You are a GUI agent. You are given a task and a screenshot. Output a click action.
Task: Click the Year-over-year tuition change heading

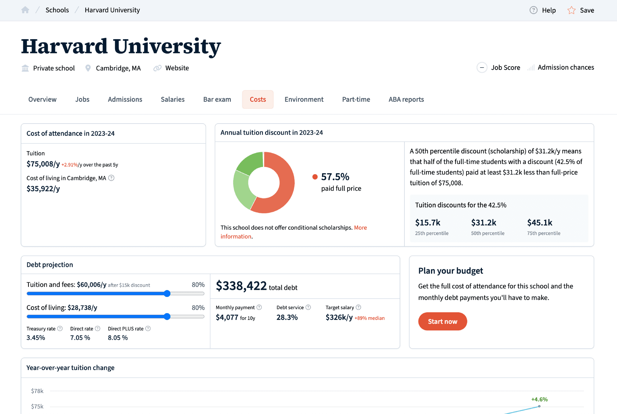pyautogui.click(x=70, y=368)
